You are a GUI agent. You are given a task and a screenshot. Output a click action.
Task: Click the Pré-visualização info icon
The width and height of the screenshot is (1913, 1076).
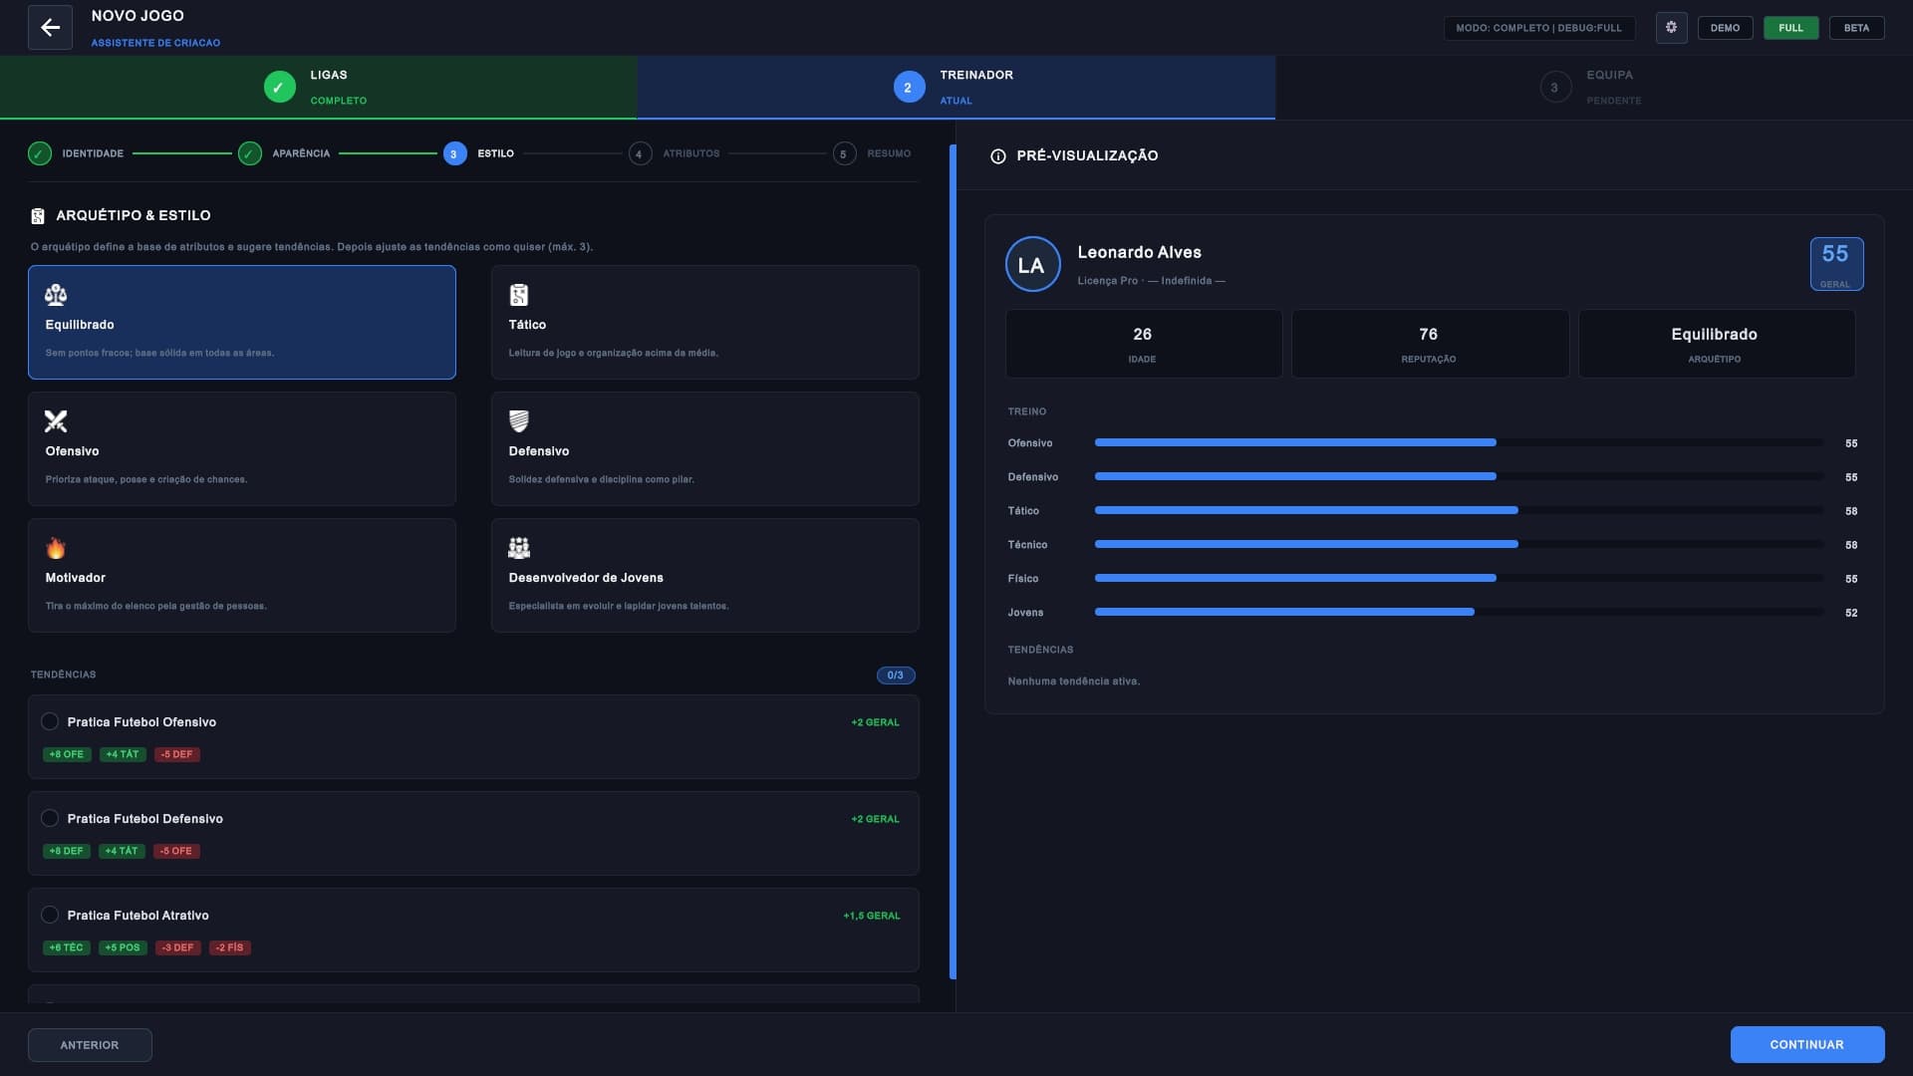[997, 156]
